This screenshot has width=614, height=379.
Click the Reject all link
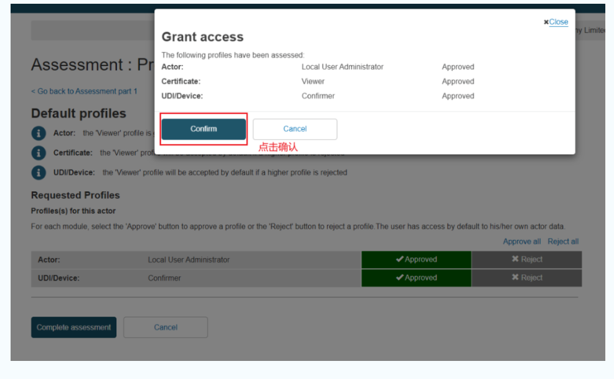(x=563, y=242)
